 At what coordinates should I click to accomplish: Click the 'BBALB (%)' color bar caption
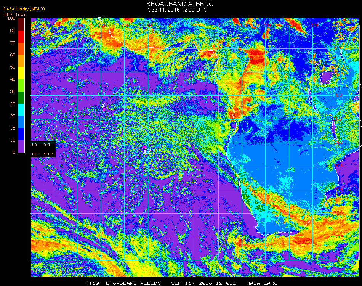pyautogui.click(x=14, y=14)
